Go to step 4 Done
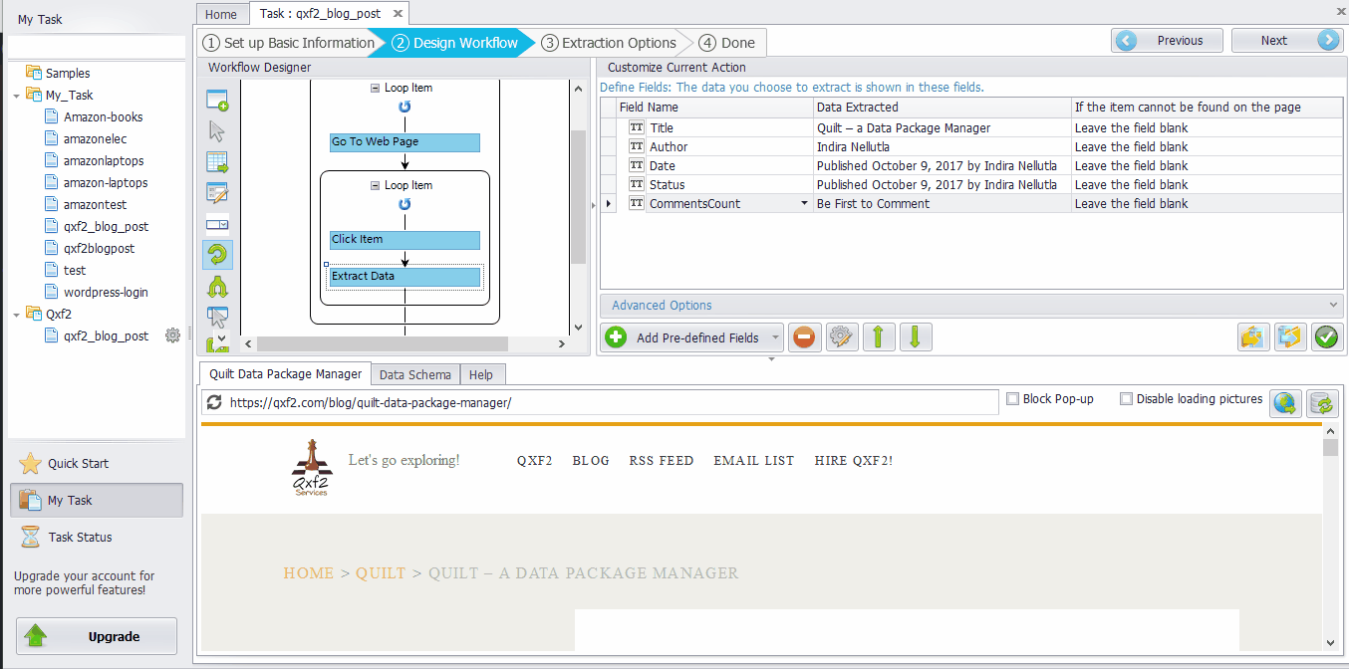 pos(727,43)
